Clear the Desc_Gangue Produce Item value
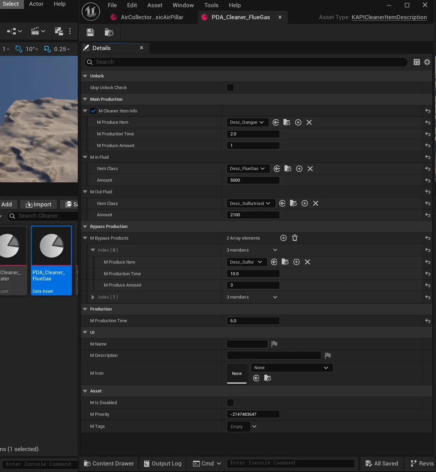The image size is (436, 472). coord(309,122)
